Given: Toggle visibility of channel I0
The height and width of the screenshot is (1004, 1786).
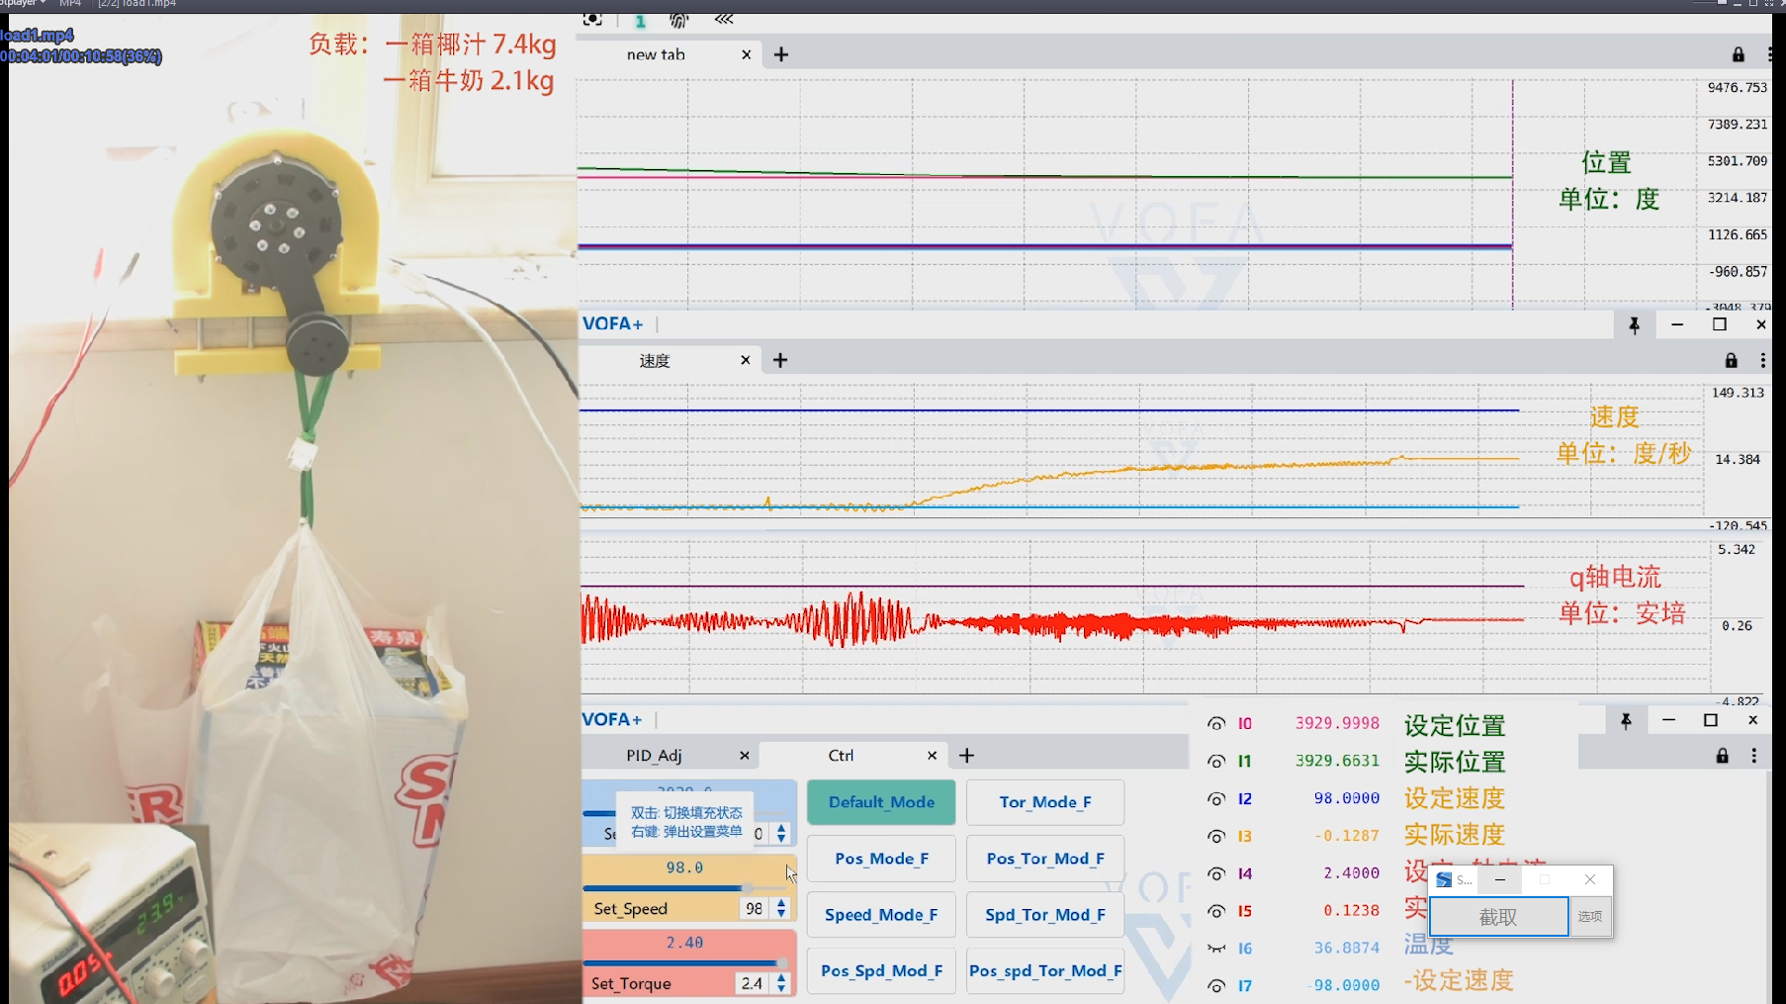Looking at the screenshot, I should 1216,724.
